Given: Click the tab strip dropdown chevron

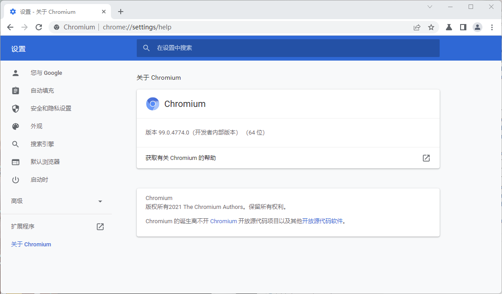Looking at the screenshot, I should pos(429,7).
